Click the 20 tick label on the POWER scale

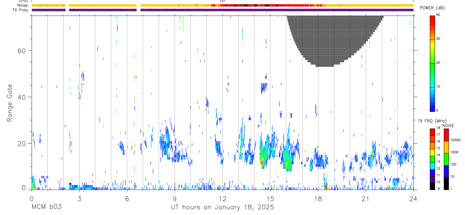[x=438, y=63]
